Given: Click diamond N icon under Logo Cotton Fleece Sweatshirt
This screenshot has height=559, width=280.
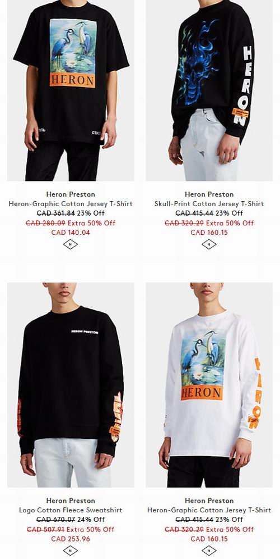Looking at the screenshot, I should click(x=71, y=551).
